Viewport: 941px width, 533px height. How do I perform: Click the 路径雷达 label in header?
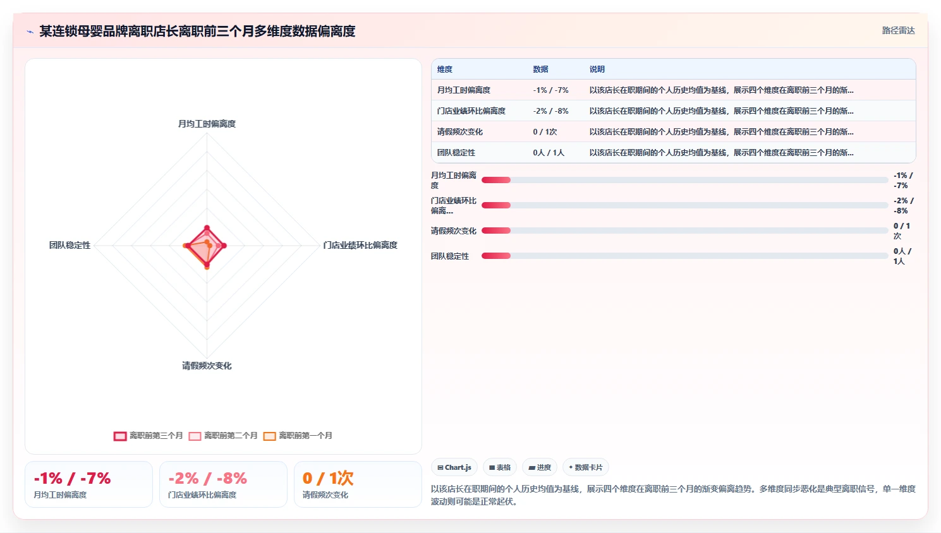click(898, 30)
